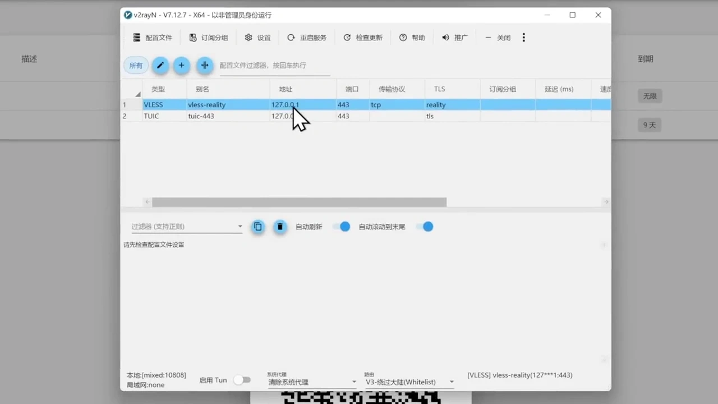Sort by 传输协议 column header
Screen dimensions: 718x404
pyautogui.click(x=397, y=89)
